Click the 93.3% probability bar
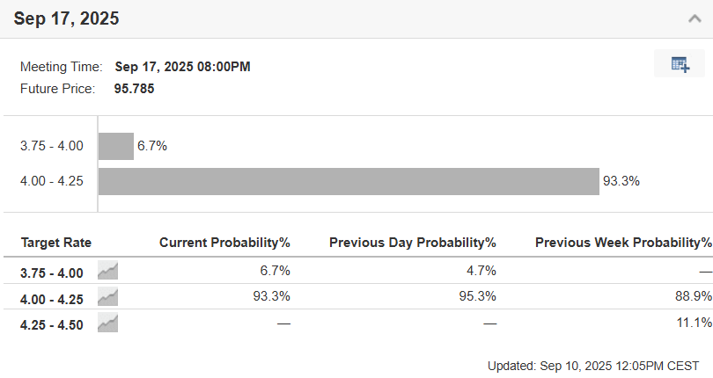The height and width of the screenshot is (378, 713). pyautogui.click(x=349, y=181)
